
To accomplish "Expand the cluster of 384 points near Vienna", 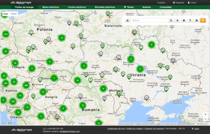I will pyautogui.click(x=26, y=85).
